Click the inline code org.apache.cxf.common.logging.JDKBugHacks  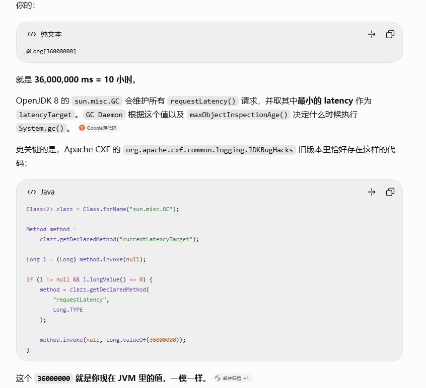209,150
